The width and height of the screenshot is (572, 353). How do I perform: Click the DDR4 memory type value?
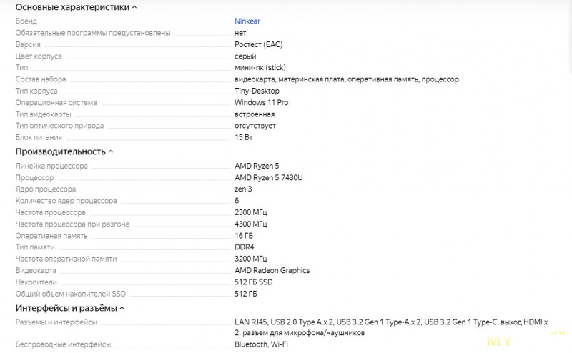pos(244,247)
